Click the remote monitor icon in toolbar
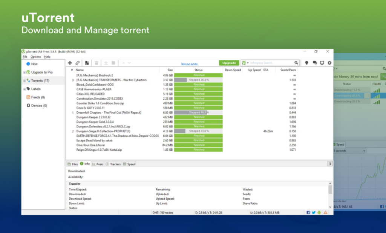The height and width of the screenshot is (233, 386). click(322, 63)
